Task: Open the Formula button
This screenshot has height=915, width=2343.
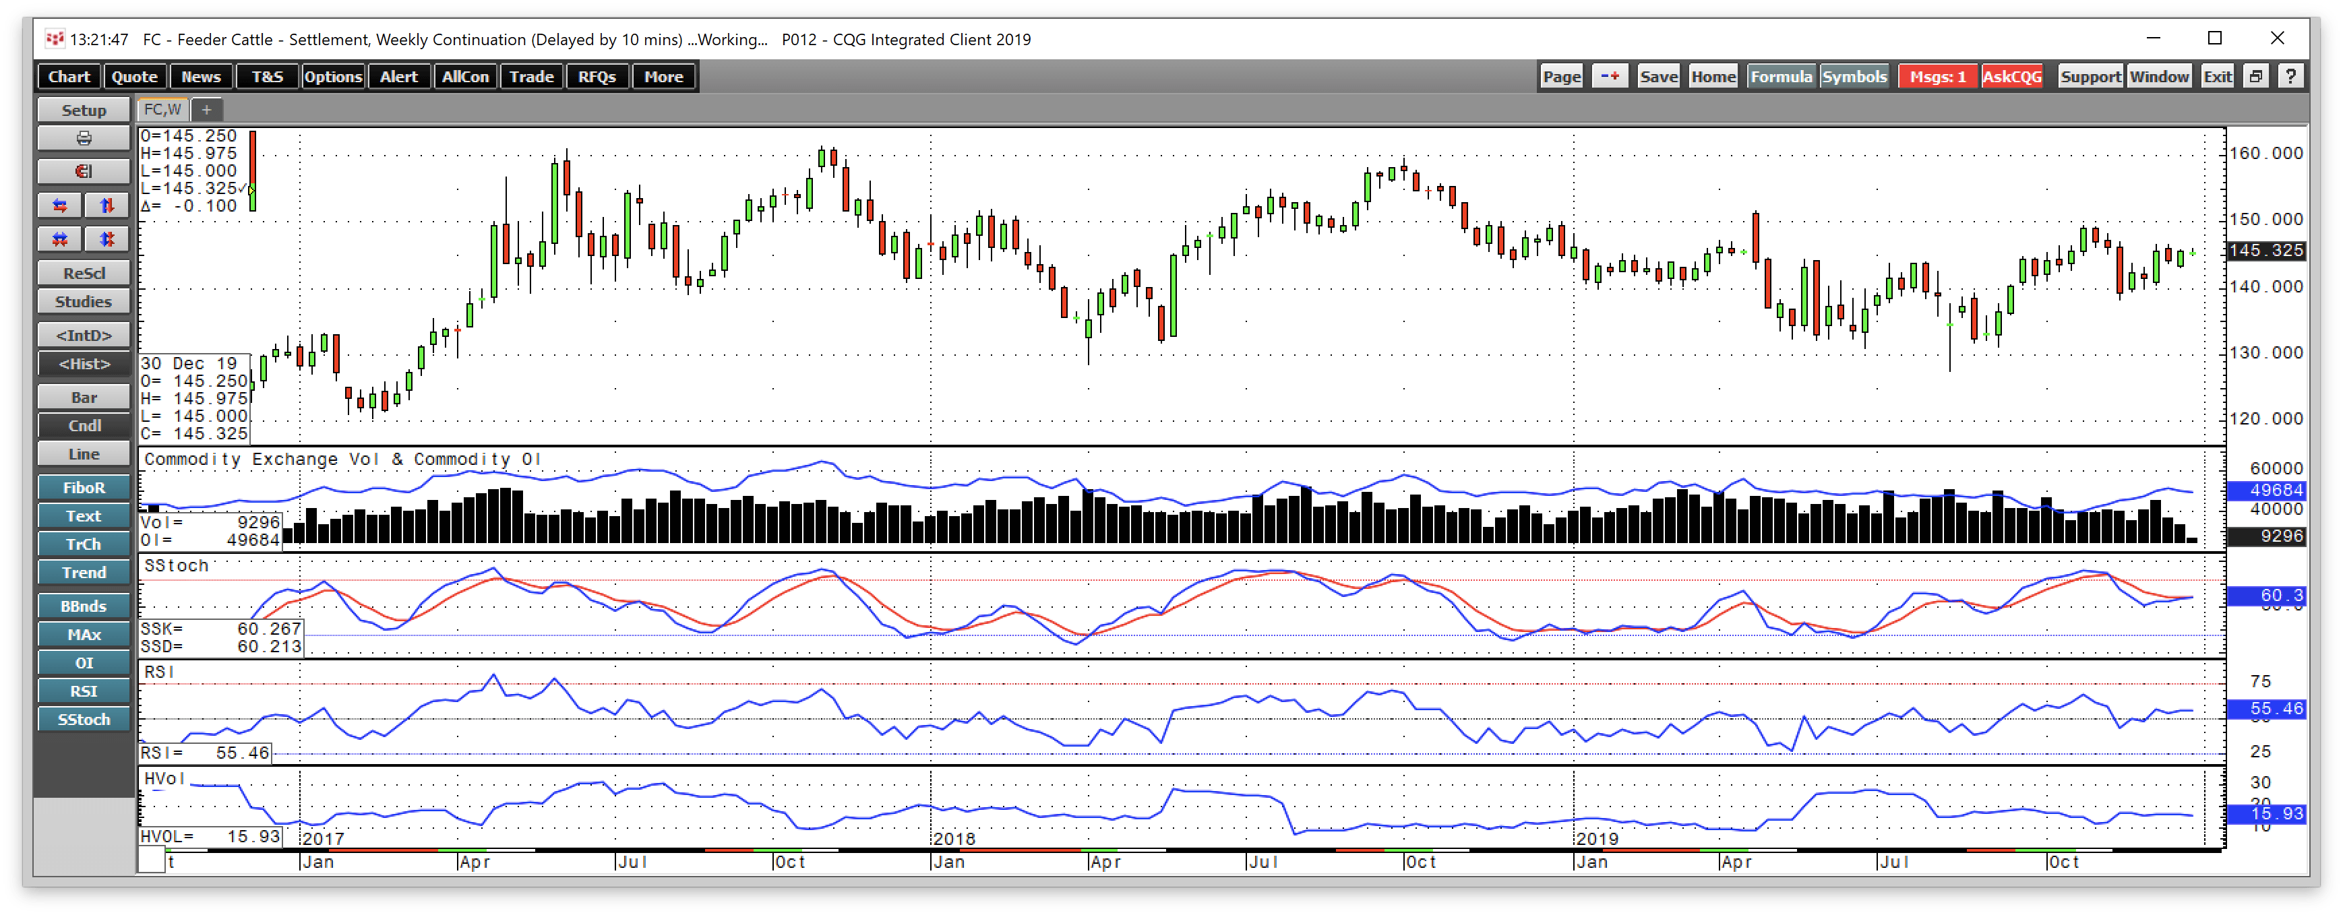Action: (x=1781, y=76)
